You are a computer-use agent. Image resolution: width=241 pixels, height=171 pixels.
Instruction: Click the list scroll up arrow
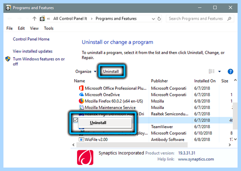coord(235,80)
